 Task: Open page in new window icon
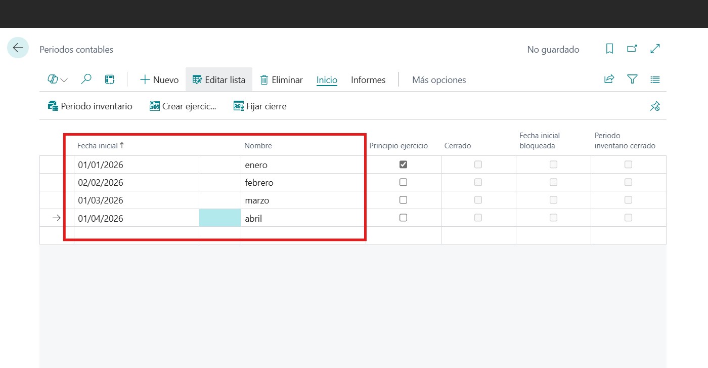coord(632,49)
